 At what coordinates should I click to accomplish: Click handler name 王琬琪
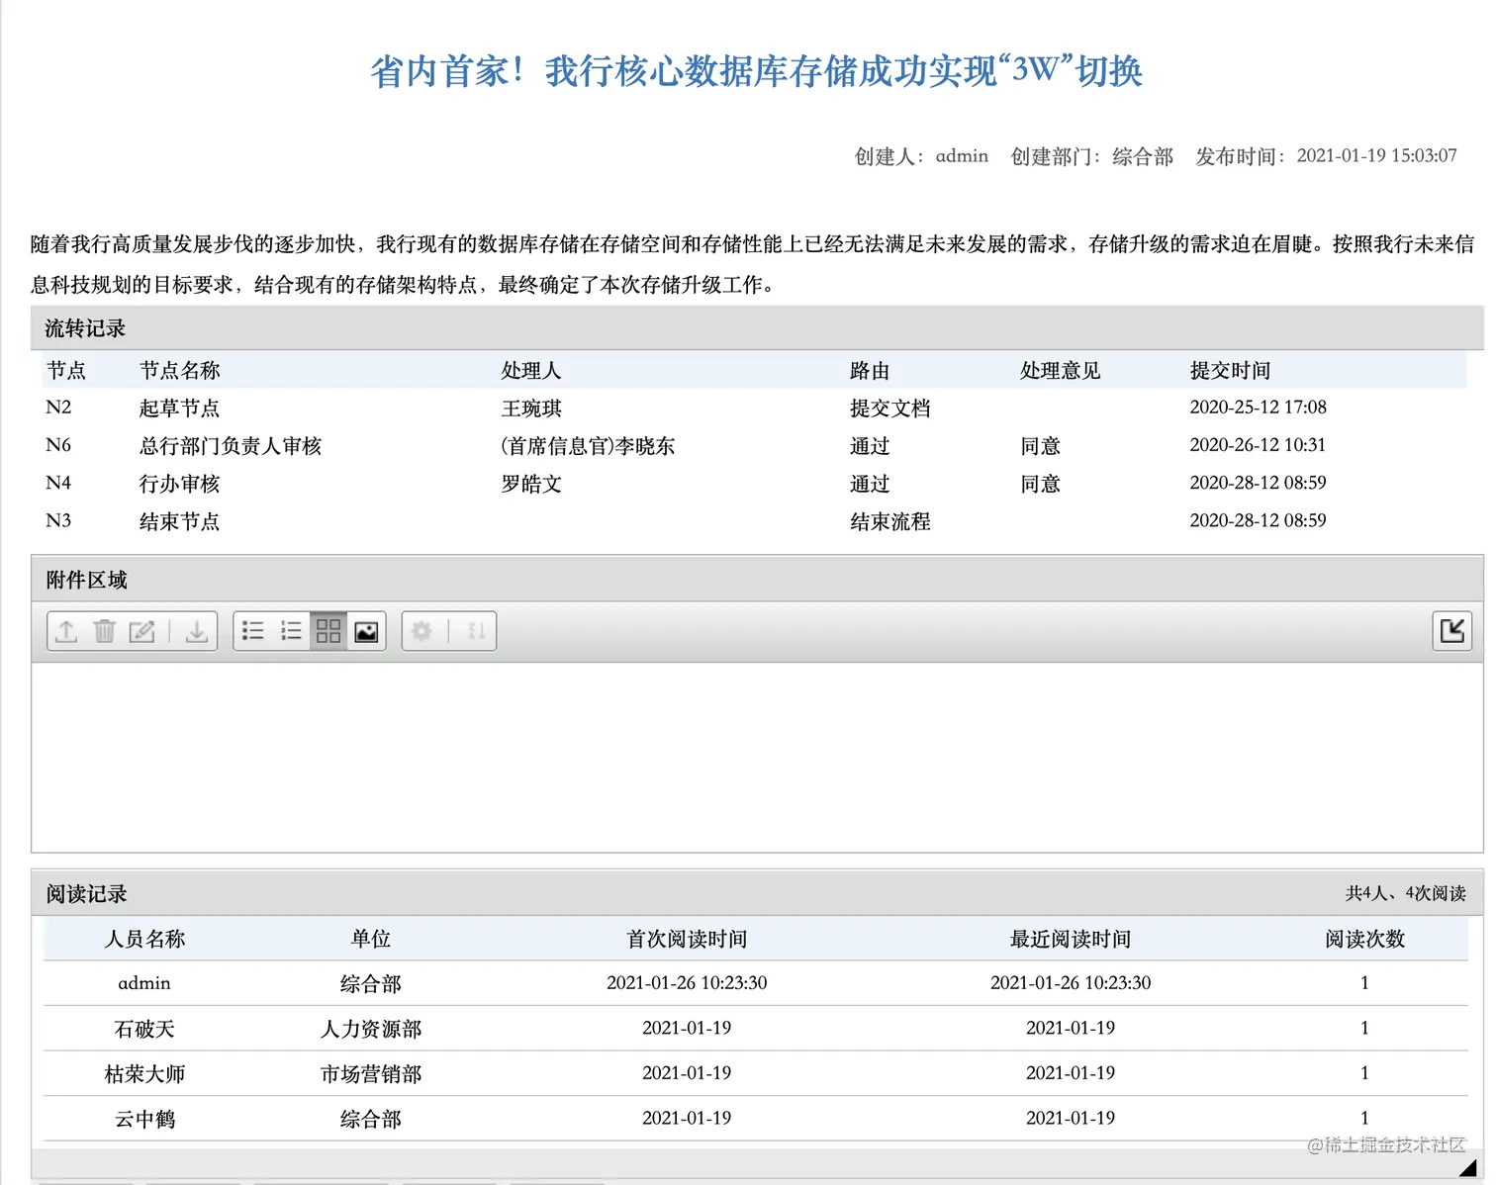click(x=531, y=409)
